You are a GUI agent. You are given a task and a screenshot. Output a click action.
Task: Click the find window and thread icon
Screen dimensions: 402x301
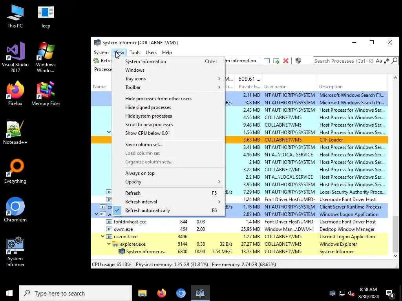click(x=276, y=61)
